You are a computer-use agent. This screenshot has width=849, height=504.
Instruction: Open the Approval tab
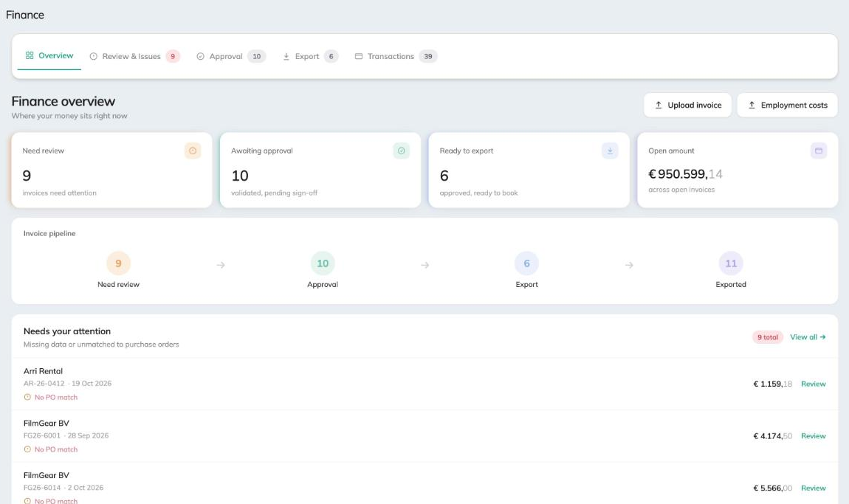(x=230, y=56)
